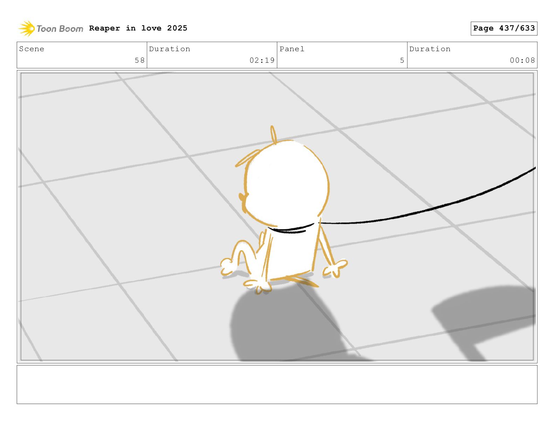Viewport: 555px width, 429px height.
Task: Click the scene number 58
Action: 139,60
